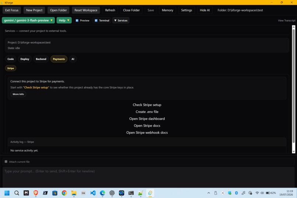Click Hide AI button
297x198 pixels.
[x=205, y=10]
